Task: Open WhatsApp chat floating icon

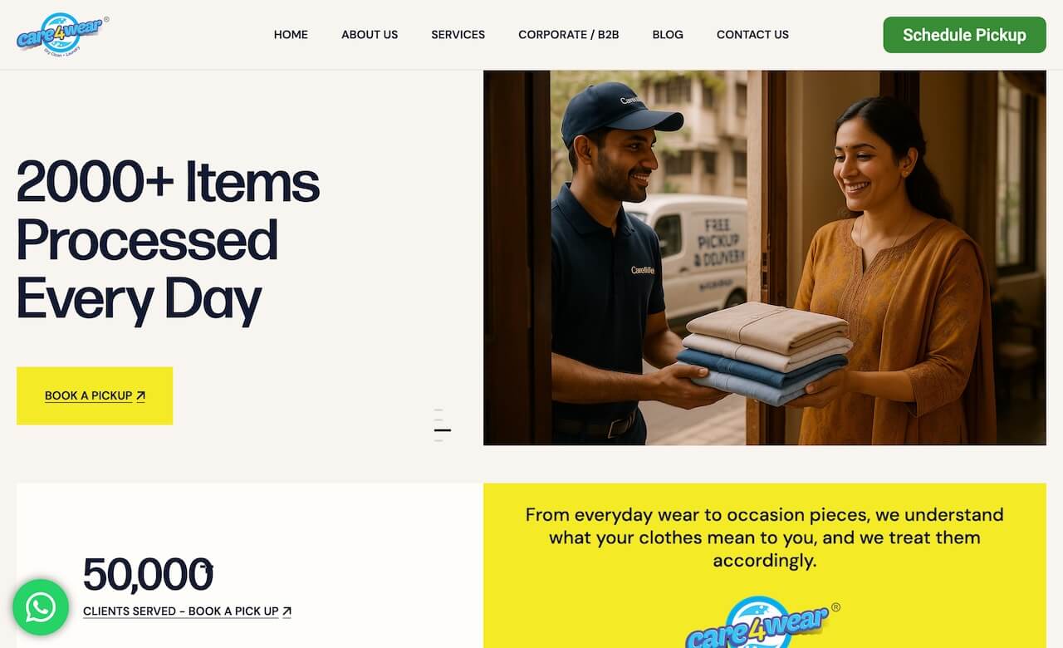Action: click(41, 607)
